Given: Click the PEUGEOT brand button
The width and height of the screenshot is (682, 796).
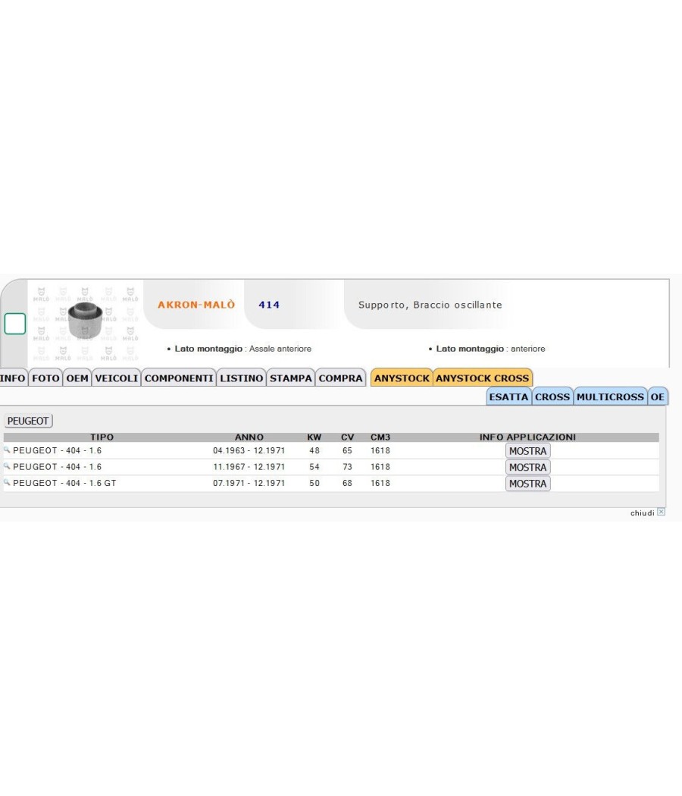Looking at the screenshot, I should point(28,421).
